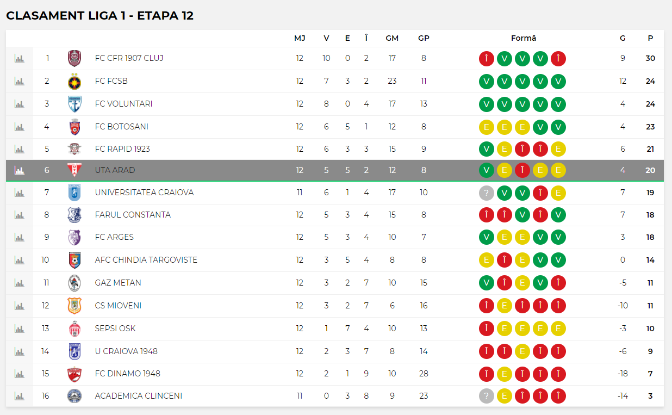Click the FC Botosani team name
Screen dimensions: 672x415
pos(121,127)
